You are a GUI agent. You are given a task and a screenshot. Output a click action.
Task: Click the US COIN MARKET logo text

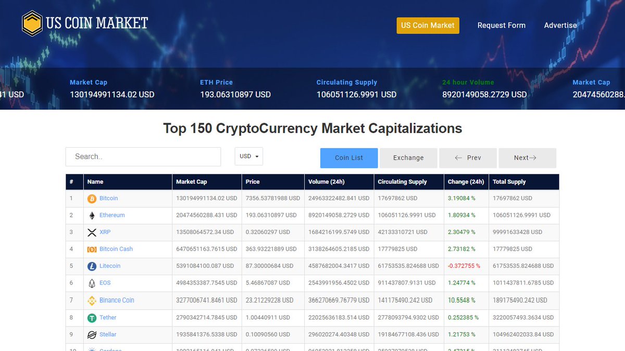(x=97, y=23)
